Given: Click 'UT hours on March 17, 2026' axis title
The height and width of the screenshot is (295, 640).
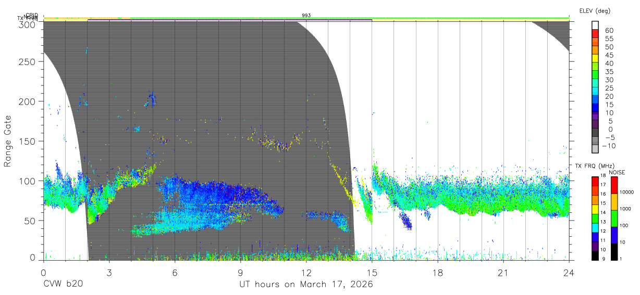Looking at the screenshot, I should coord(306,285).
